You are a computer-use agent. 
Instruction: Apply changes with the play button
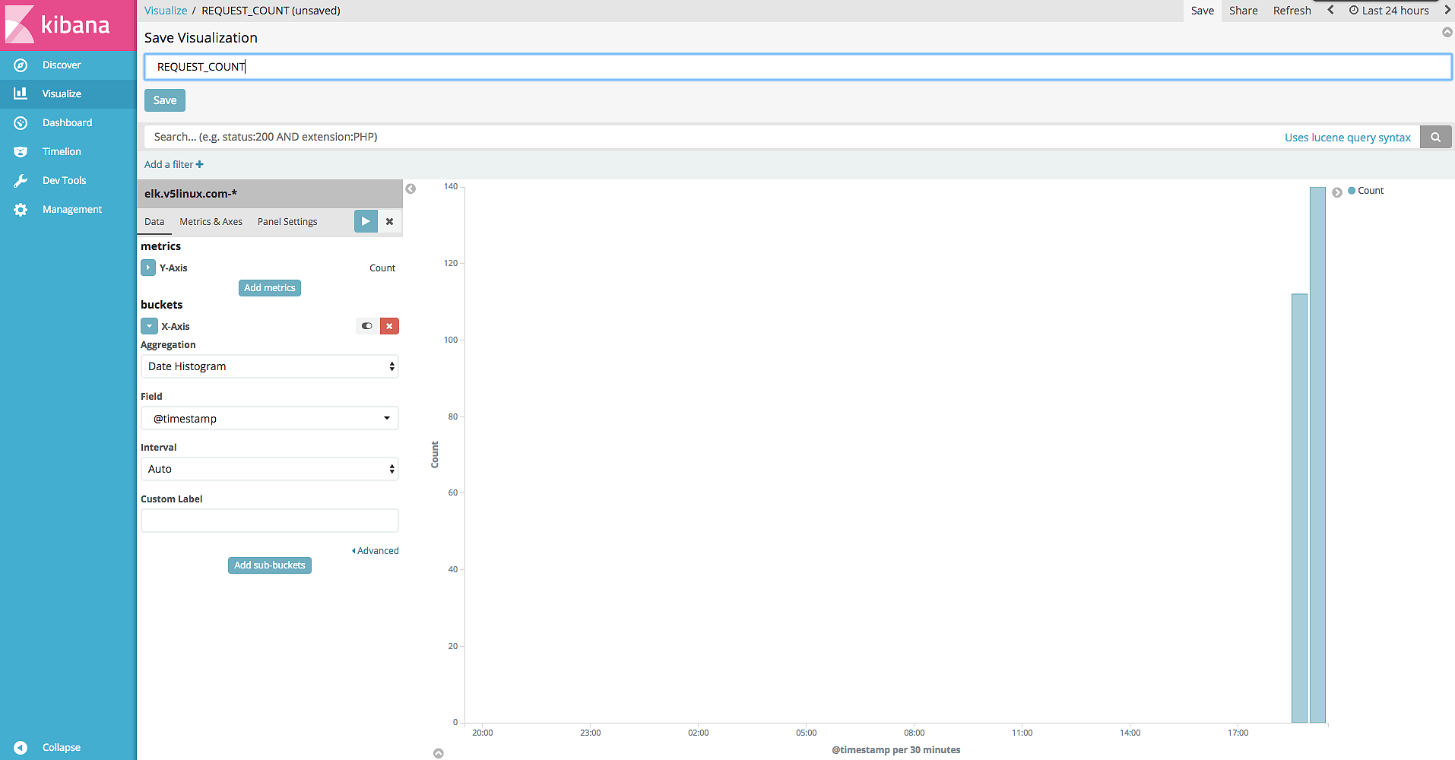366,222
